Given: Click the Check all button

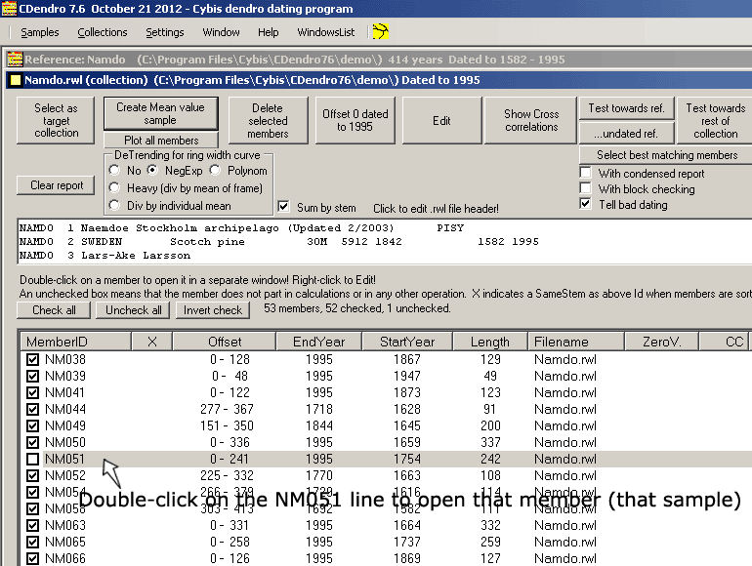Looking at the screenshot, I should click(x=54, y=310).
